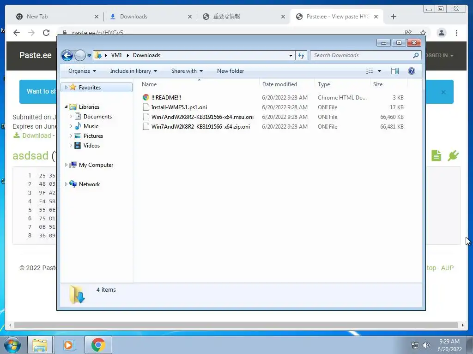473x354 pixels.
Task: Click the Paste.ee logo in the page header
Action: point(35,55)
